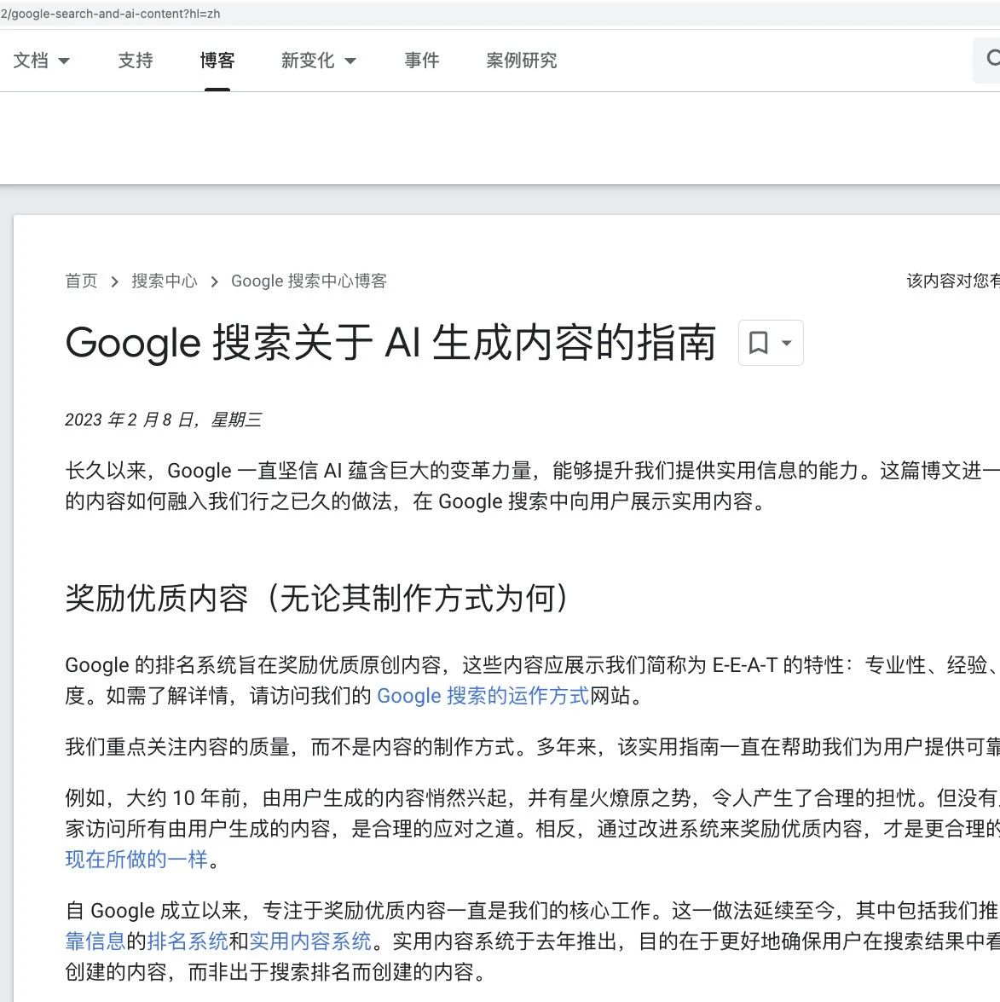This screenshot has height=1002, width=1000.
Task: Open the Google 搜索的运作方式 link
Action: click(x=483, y=695)
